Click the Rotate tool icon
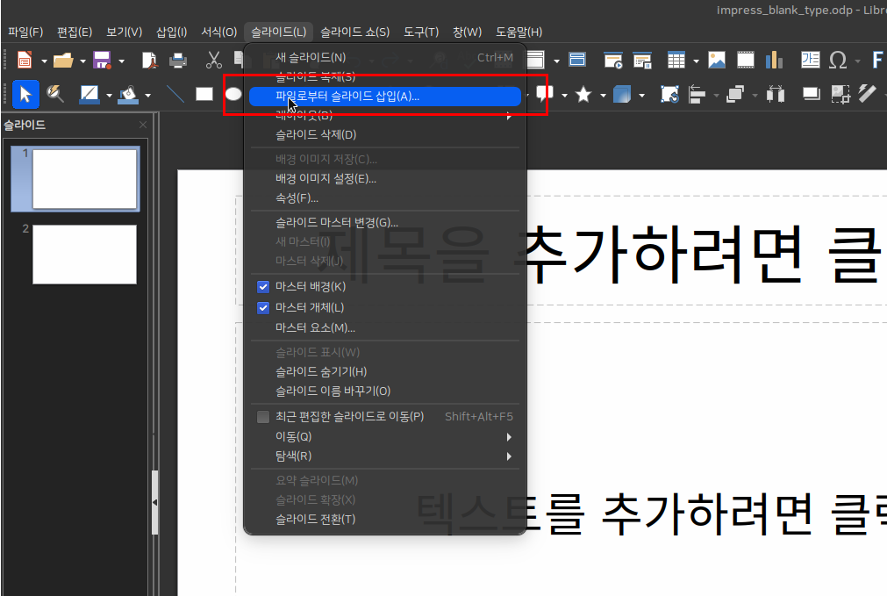 pyautogui.click(x=669, y=94)
